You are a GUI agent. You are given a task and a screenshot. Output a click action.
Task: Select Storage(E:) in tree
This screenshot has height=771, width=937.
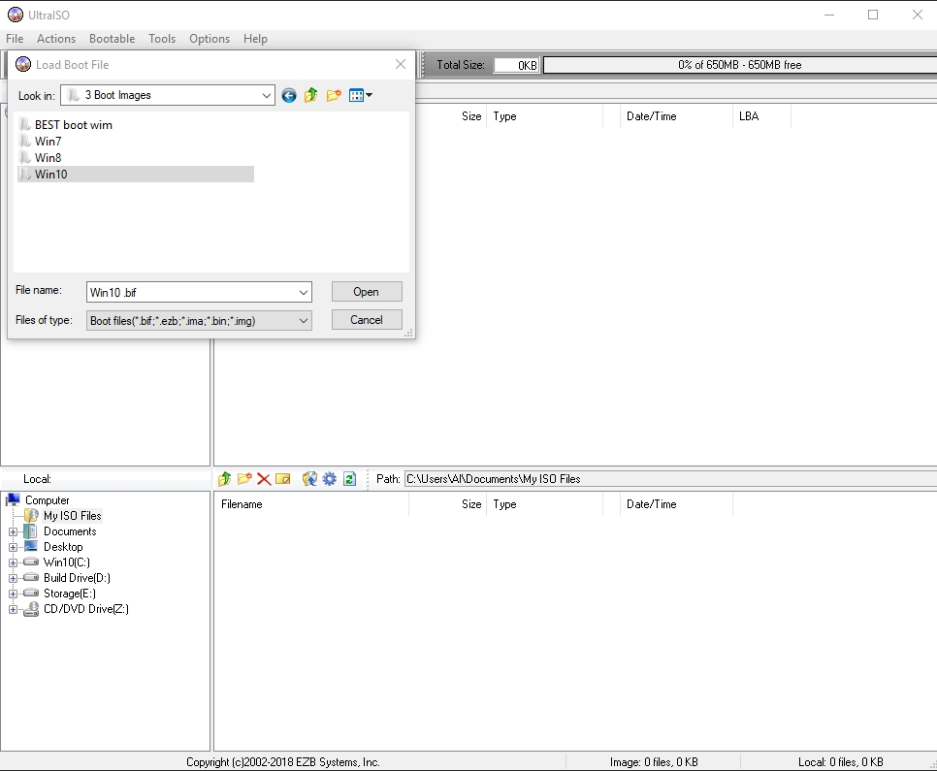coord(69,594)
